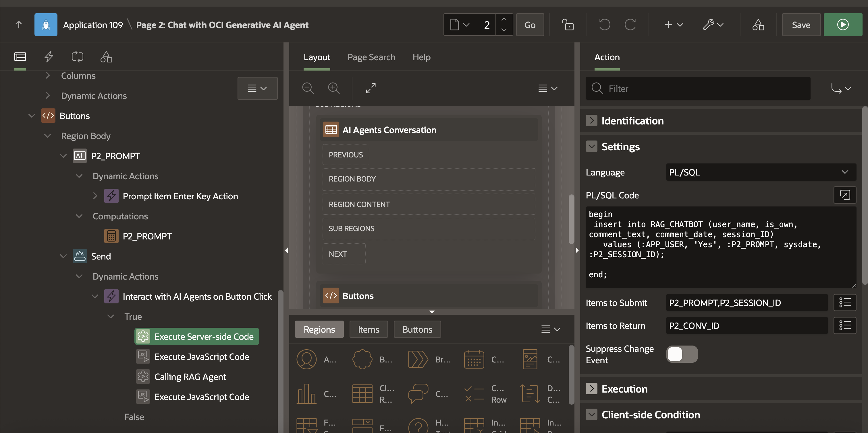This screenshot has width=868, height=433.
Task: Expand the Identification section
Action: (591, 121)
